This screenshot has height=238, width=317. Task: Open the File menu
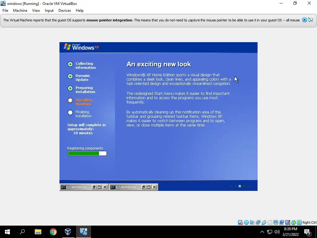coord(5,11)
